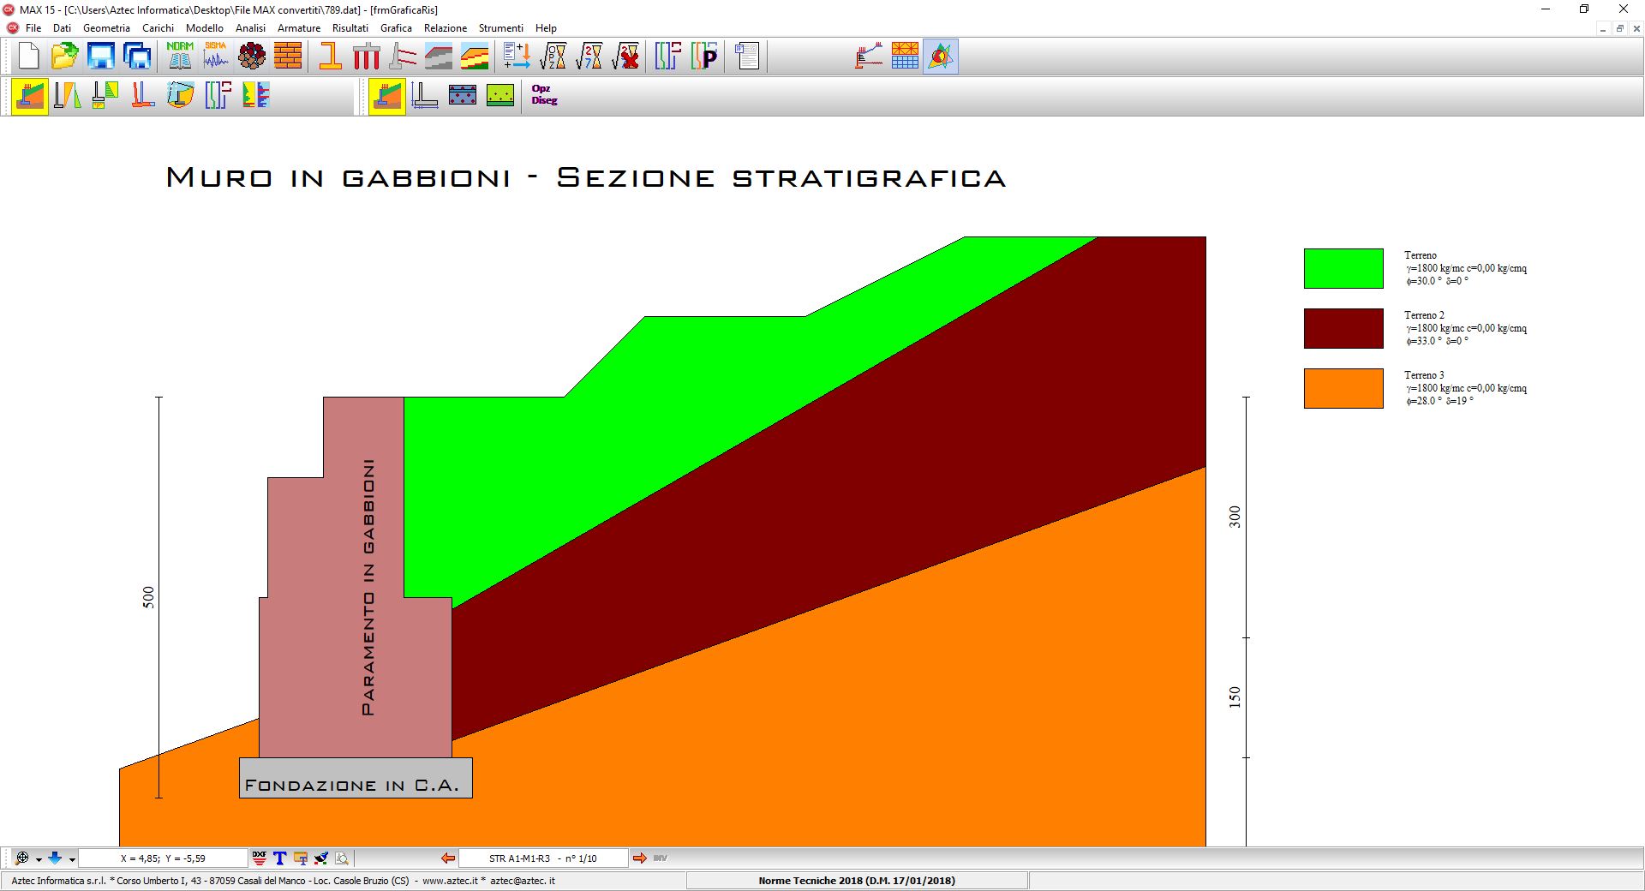
Task: Toggle the wall dimensions view button
Action: 424,95
